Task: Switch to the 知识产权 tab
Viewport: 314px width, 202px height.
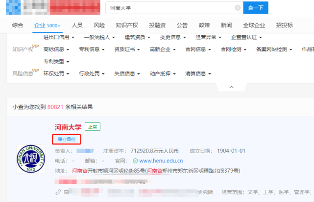Action: click(x=127, y=25)
